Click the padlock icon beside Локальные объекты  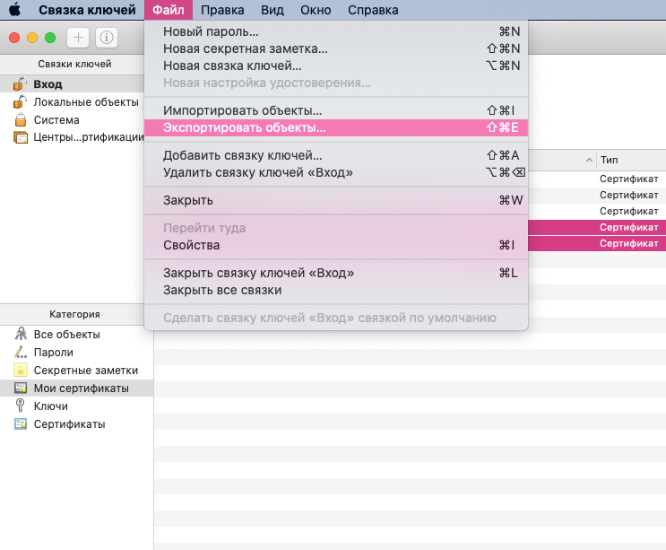[x=20, y=101]
